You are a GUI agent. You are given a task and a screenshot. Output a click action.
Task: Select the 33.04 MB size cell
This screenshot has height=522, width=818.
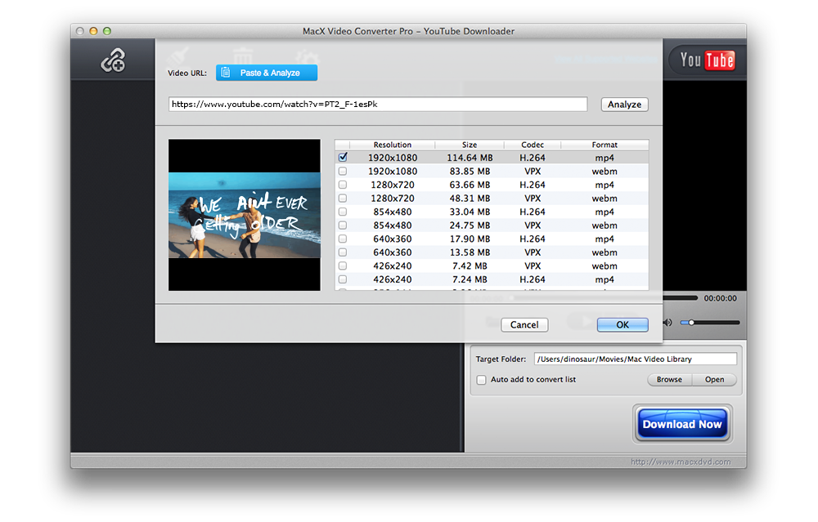(470, 212)
